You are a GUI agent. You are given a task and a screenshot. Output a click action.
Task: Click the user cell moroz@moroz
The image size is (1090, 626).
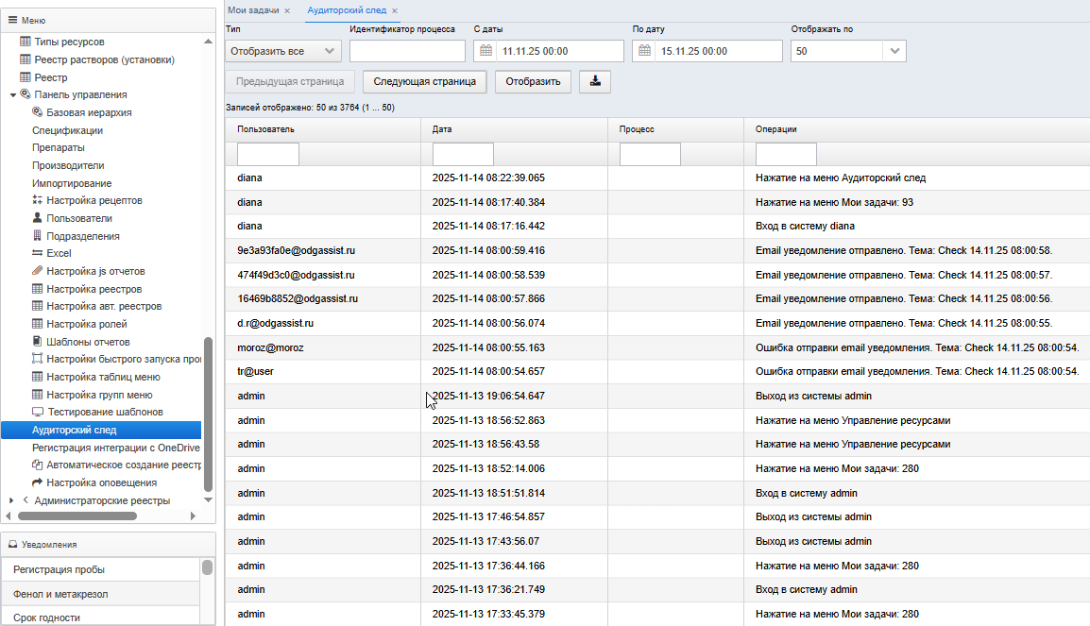point(270,347)
